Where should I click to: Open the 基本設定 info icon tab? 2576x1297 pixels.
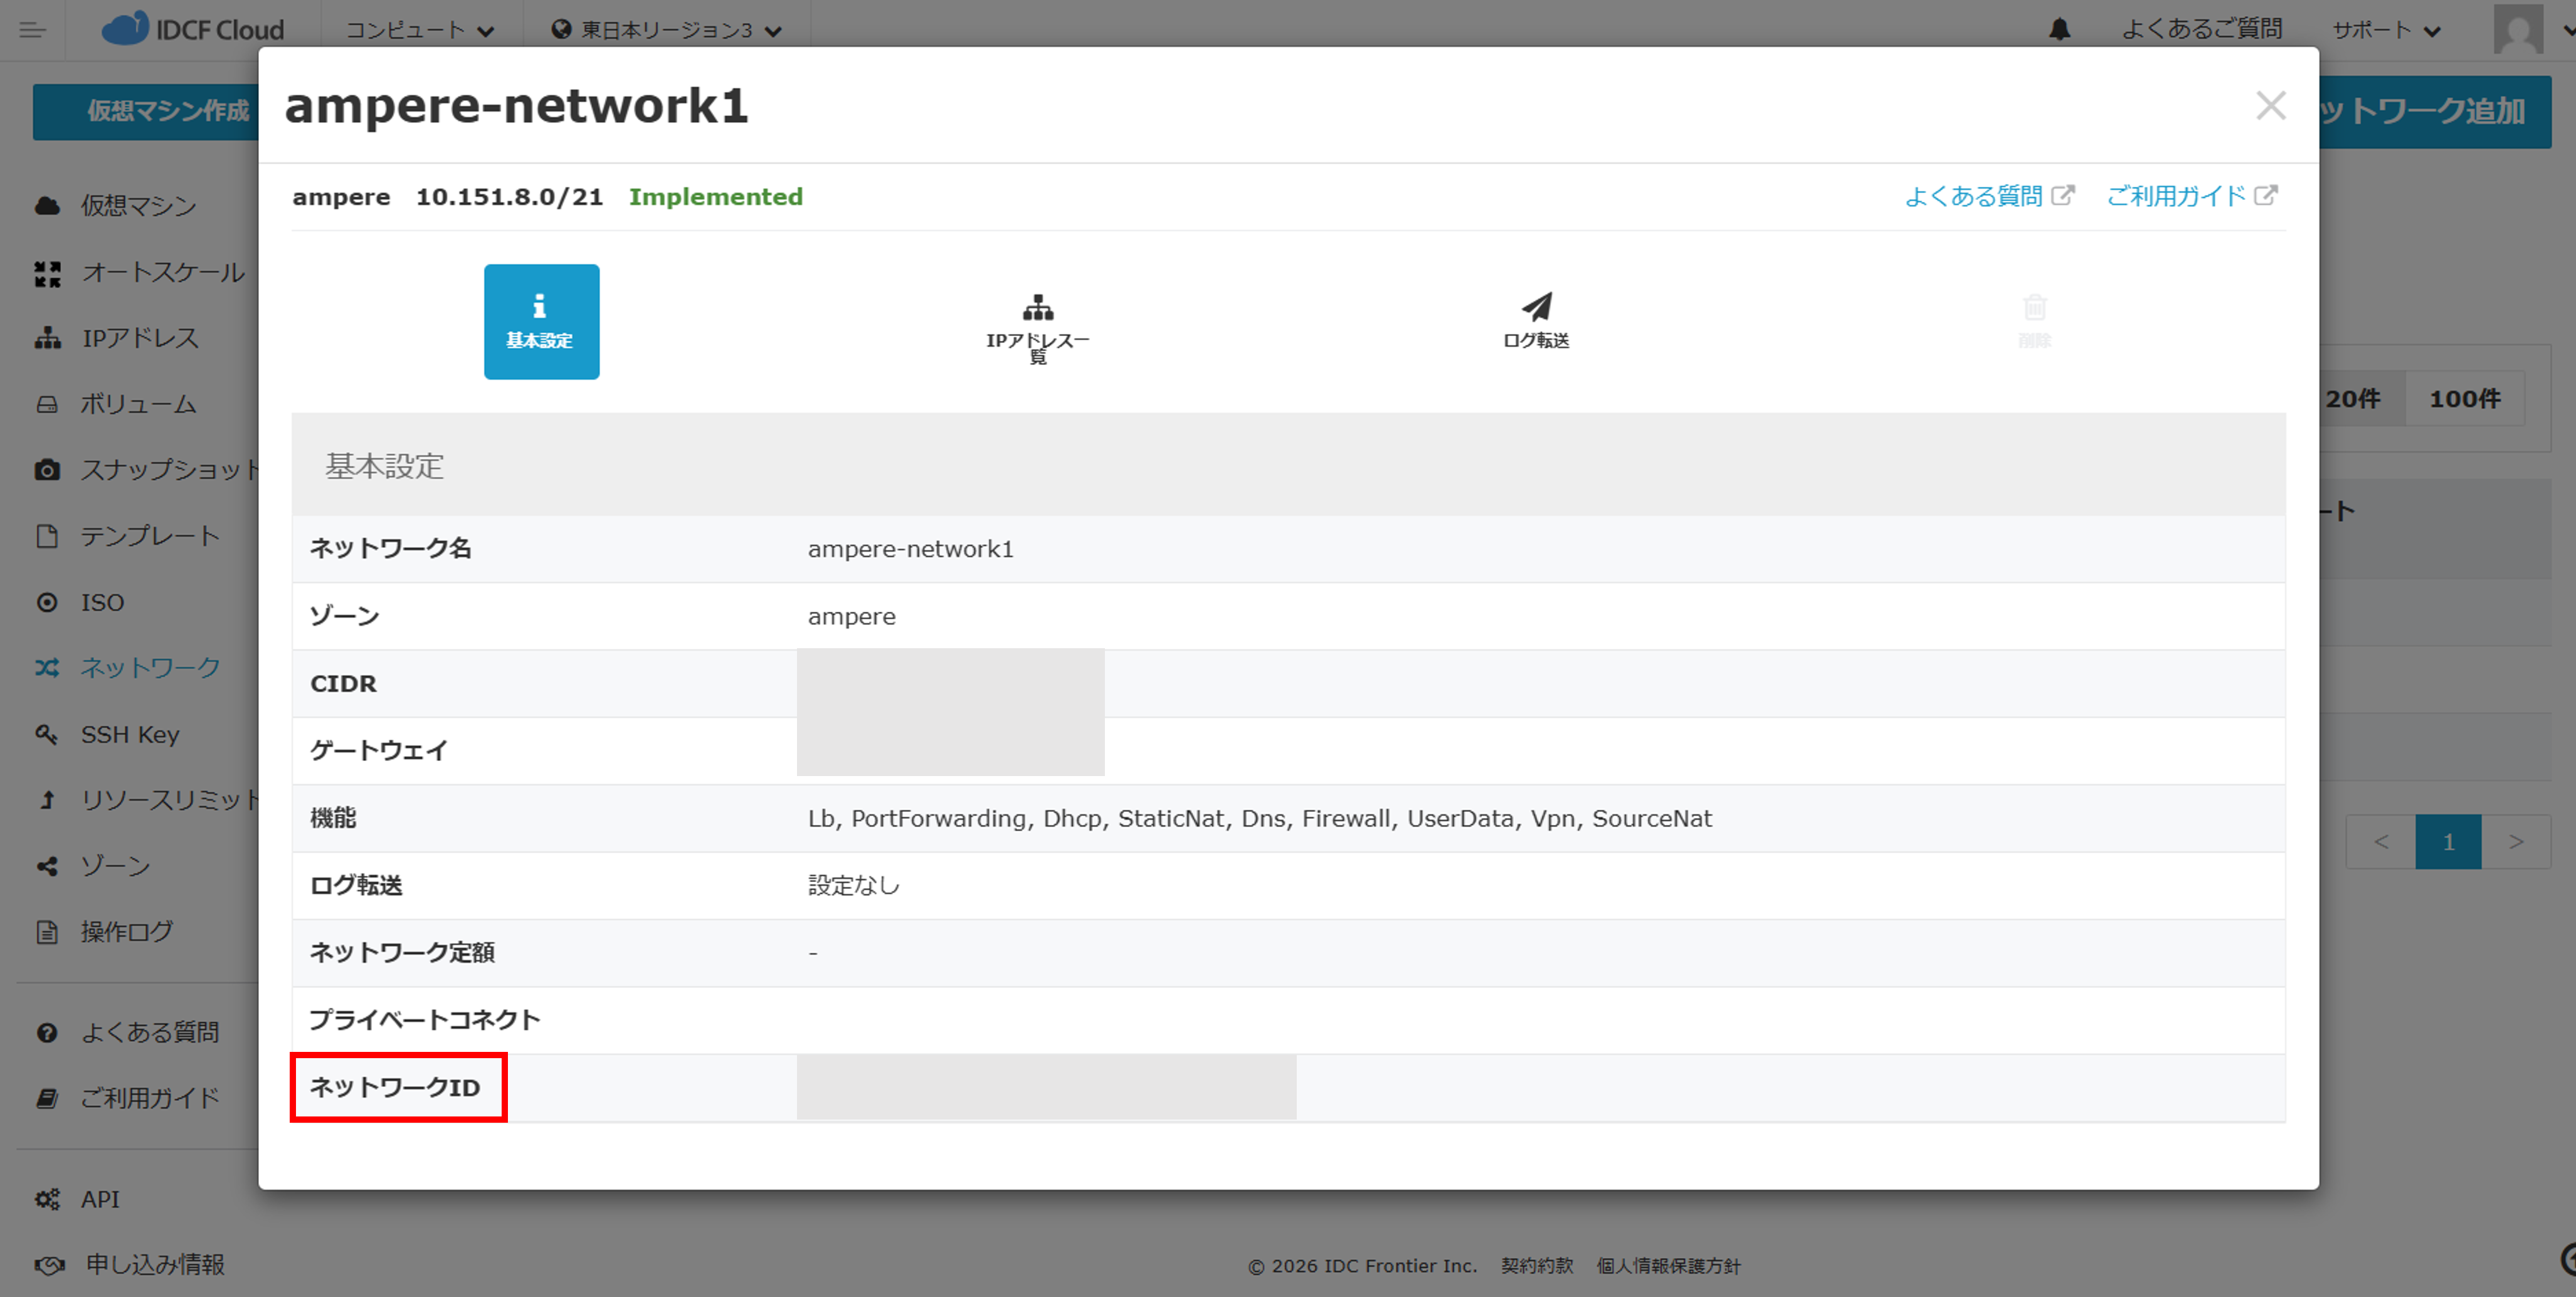tap(541, 321)
